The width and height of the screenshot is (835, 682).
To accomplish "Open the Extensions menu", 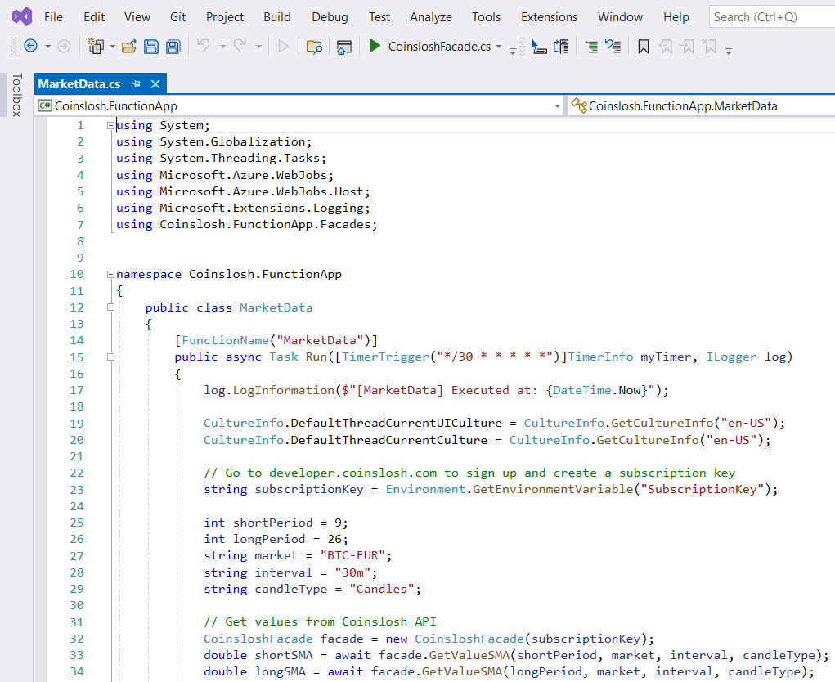I will 549,17.
